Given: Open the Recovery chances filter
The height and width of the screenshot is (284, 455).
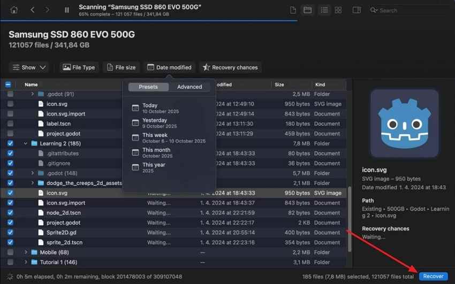Looking at the screenshot, I should click(x=230, y=67).
